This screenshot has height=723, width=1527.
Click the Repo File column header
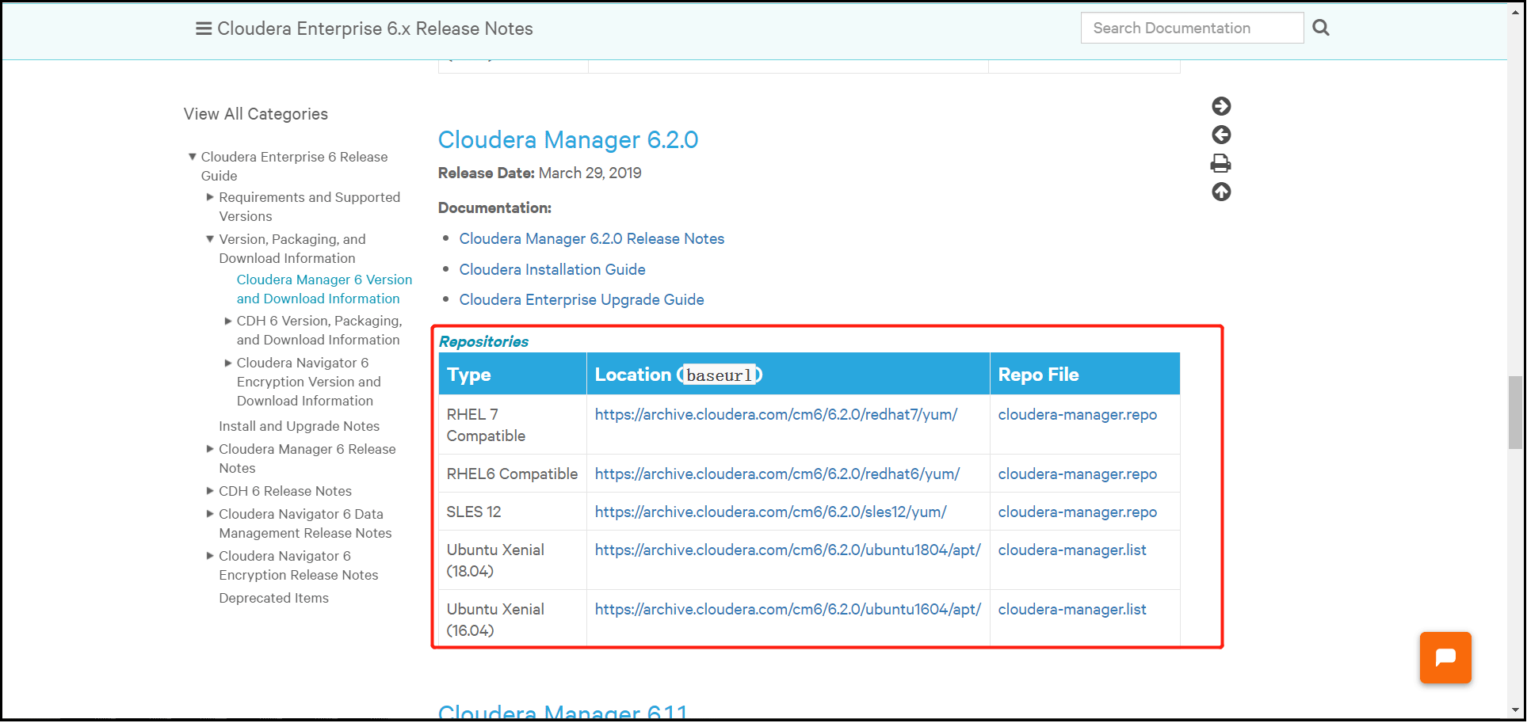tap(1085, 374)
